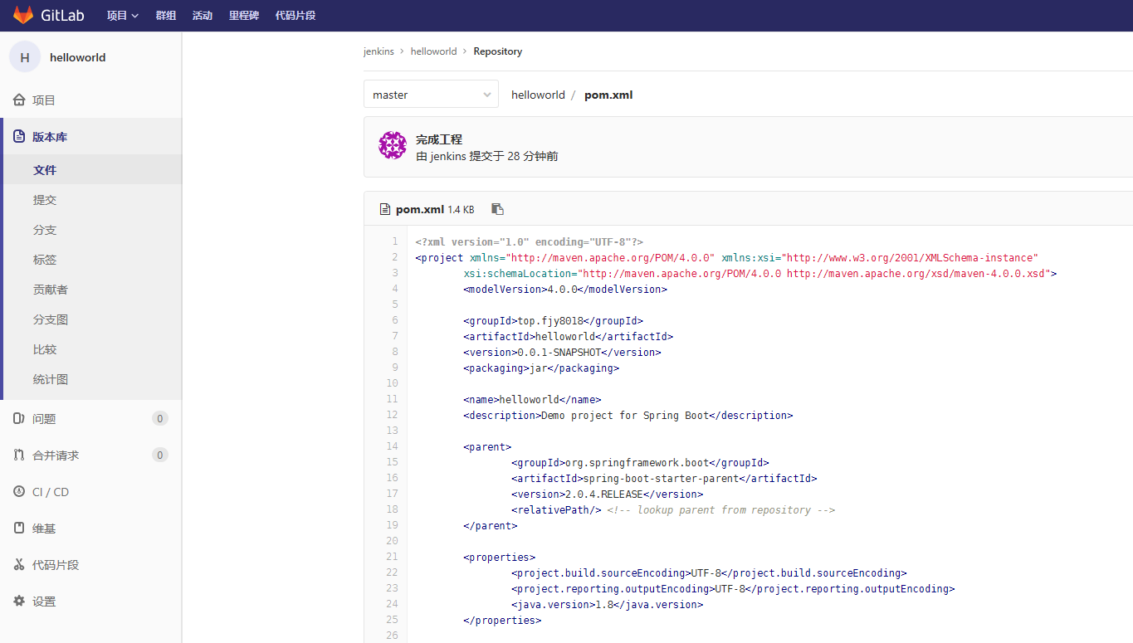Click the 维基 wiki book icon
This screenshot has height=643, width=1133.
click(x=19, y=529)
